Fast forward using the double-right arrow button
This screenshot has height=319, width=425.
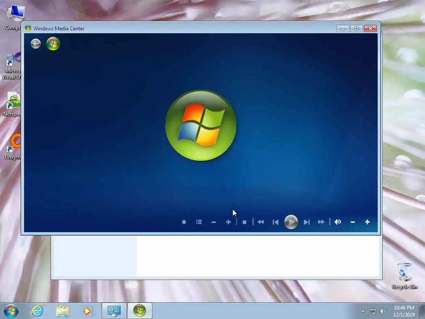tap(321, 222)
